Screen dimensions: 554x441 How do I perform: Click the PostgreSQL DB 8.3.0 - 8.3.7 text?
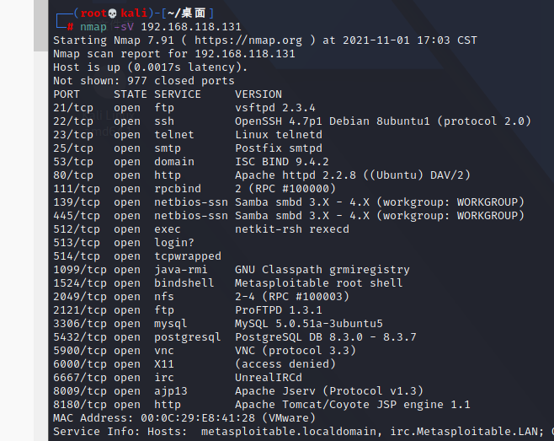326,337
